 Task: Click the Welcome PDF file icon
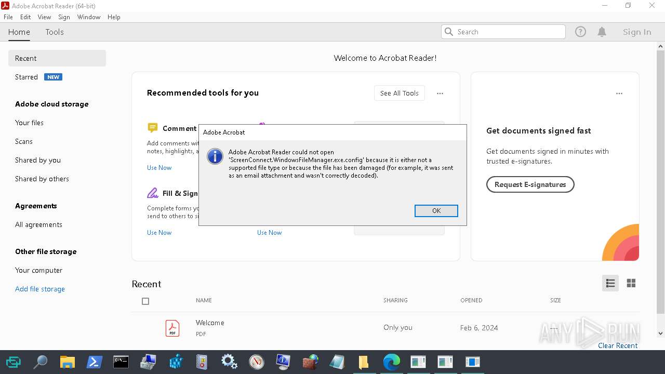(172, 328)
